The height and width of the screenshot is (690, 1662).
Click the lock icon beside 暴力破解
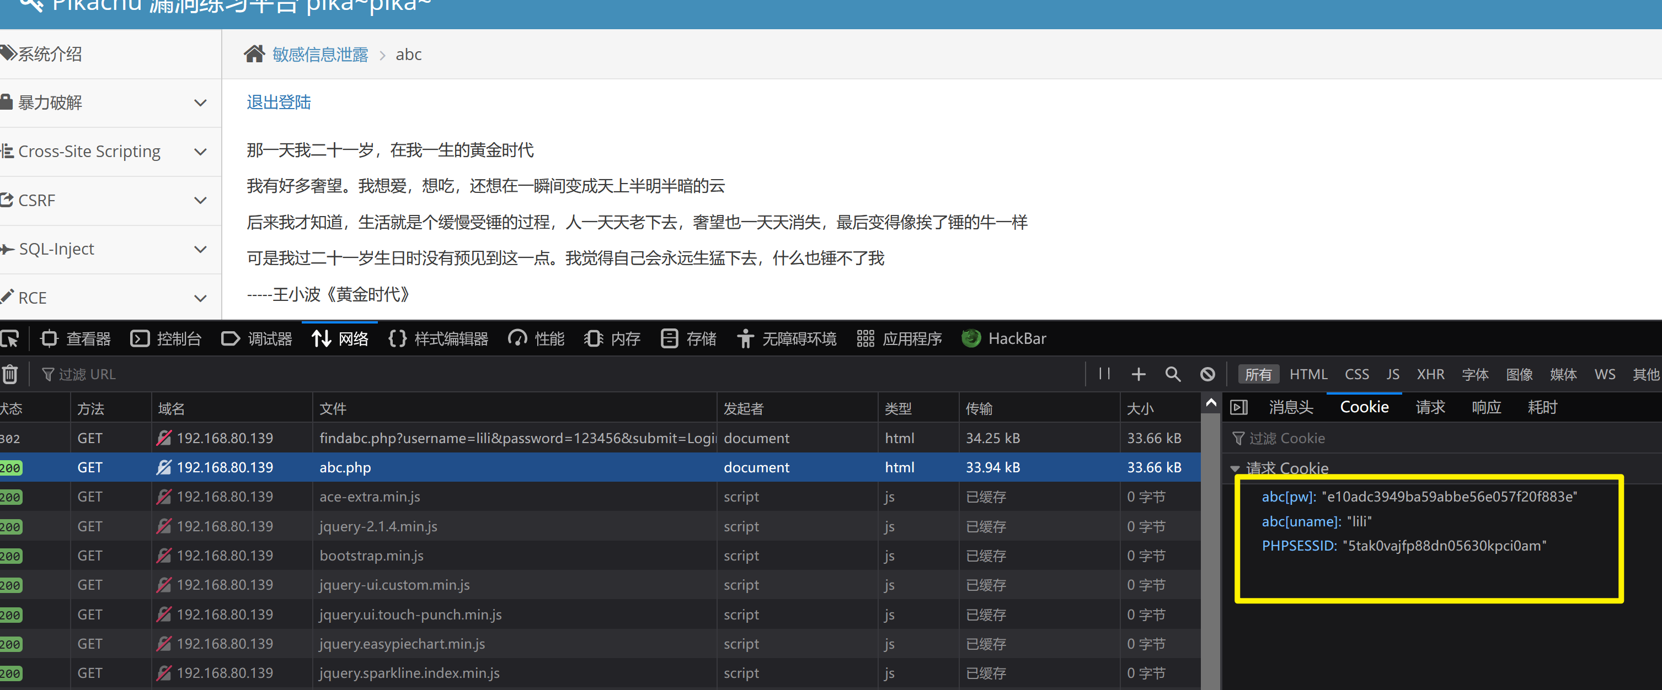click(7, 102)
